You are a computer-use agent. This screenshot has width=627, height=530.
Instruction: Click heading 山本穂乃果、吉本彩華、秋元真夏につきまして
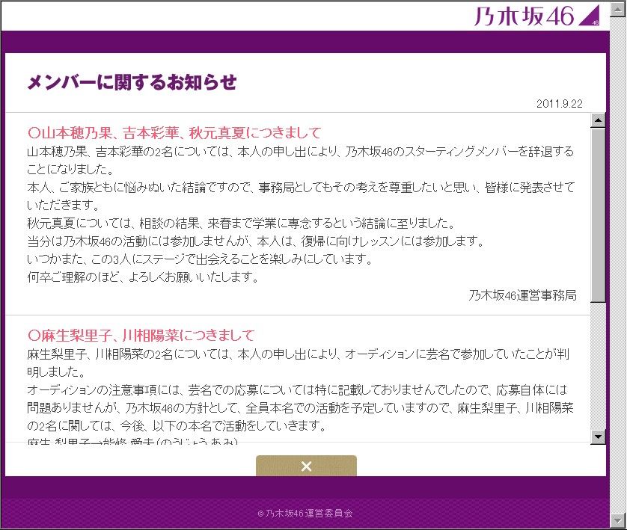pos(175,132)
